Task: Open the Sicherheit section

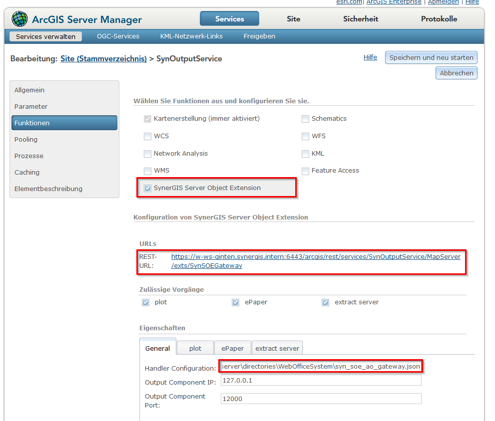Action: tap(360, 18)
